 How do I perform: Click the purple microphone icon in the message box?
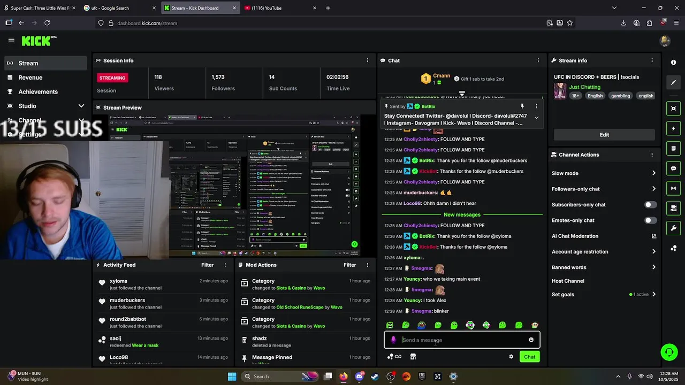393,340
